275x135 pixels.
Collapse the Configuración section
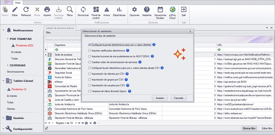3,129
